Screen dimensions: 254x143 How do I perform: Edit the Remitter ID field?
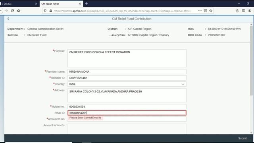click(127, 78)
